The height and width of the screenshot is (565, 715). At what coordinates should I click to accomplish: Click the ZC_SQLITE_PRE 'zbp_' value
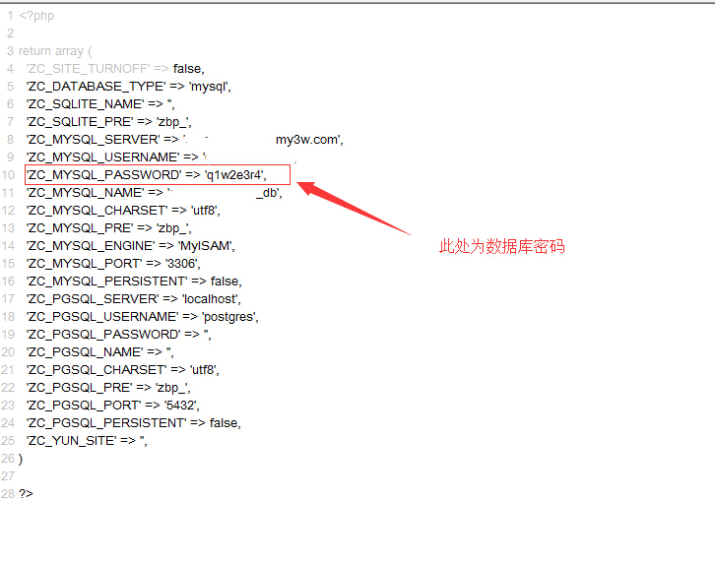[x=172, y=122]
